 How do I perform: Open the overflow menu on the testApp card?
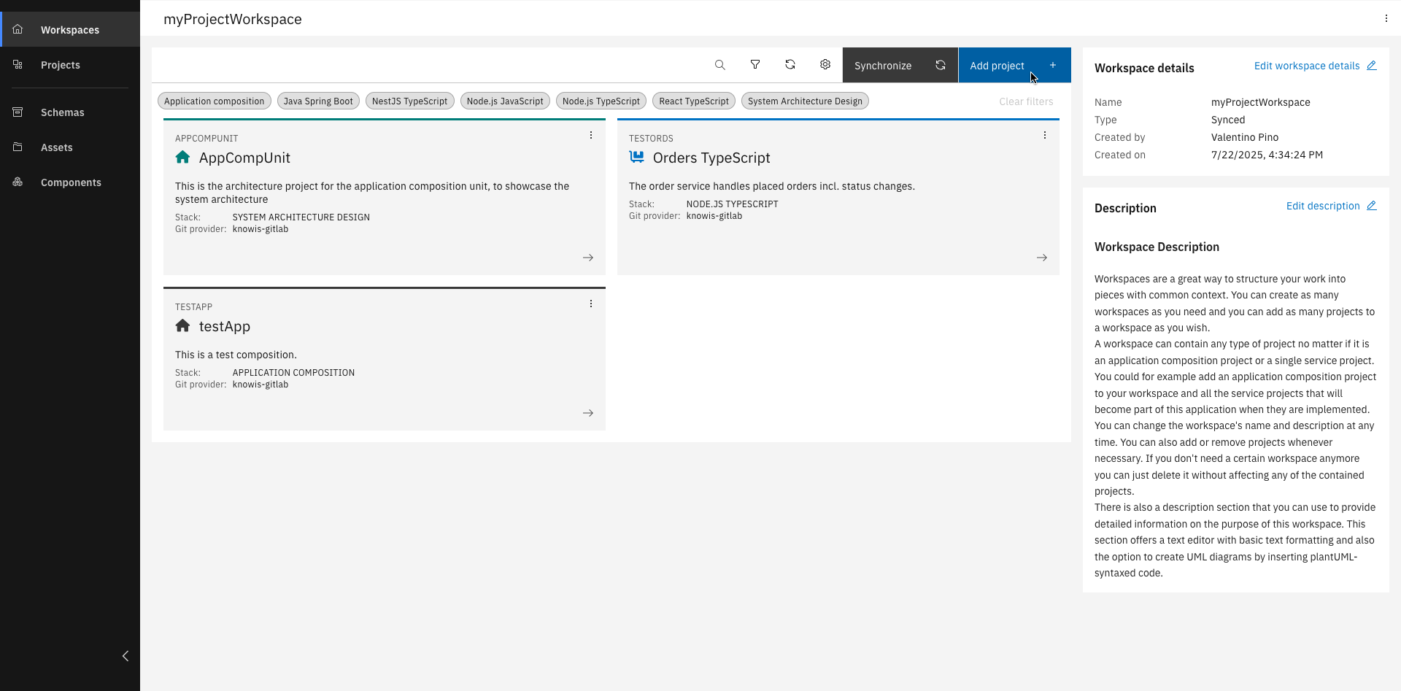tap(590, 303)
